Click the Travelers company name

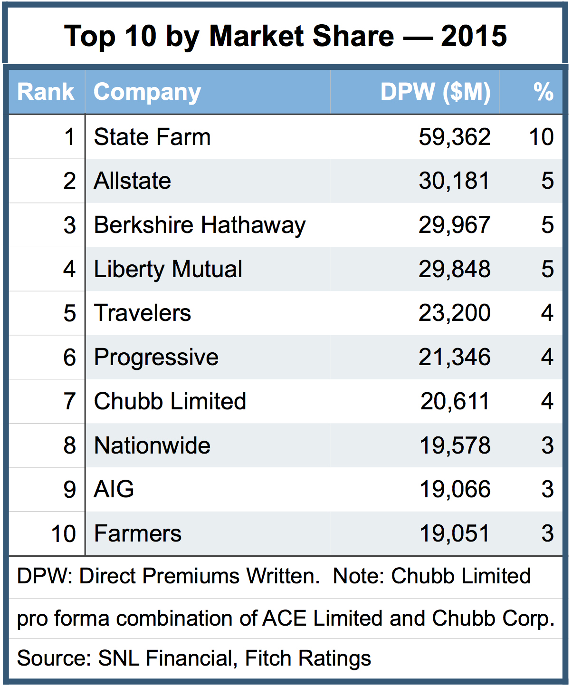143,313
